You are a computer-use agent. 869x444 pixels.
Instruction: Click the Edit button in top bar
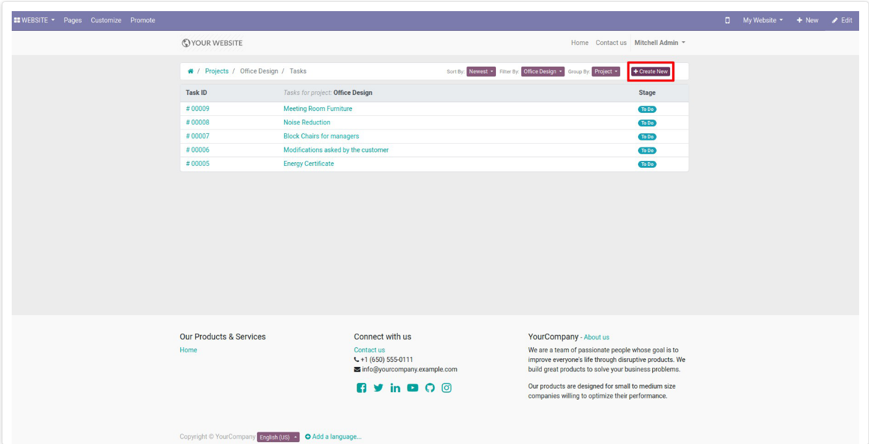click(x=842, y=20)
